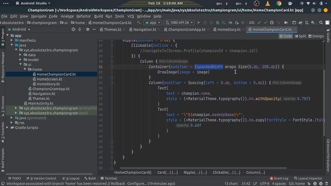Screen dimensions: 331x186
Task: Open the 1080 API 28 device dropdown
Action: pos(179,23)
